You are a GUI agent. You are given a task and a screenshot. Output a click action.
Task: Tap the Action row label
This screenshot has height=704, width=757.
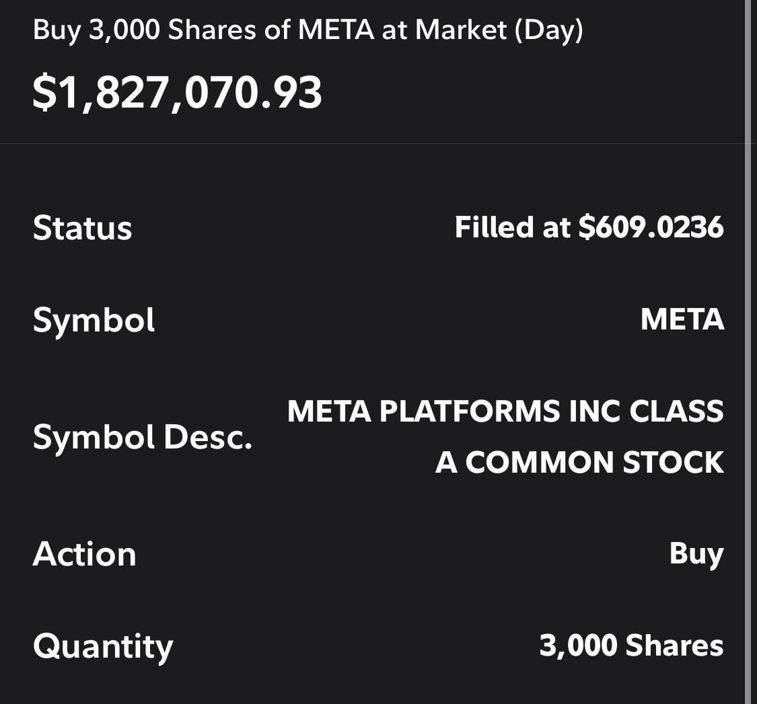tap(84, 554)
